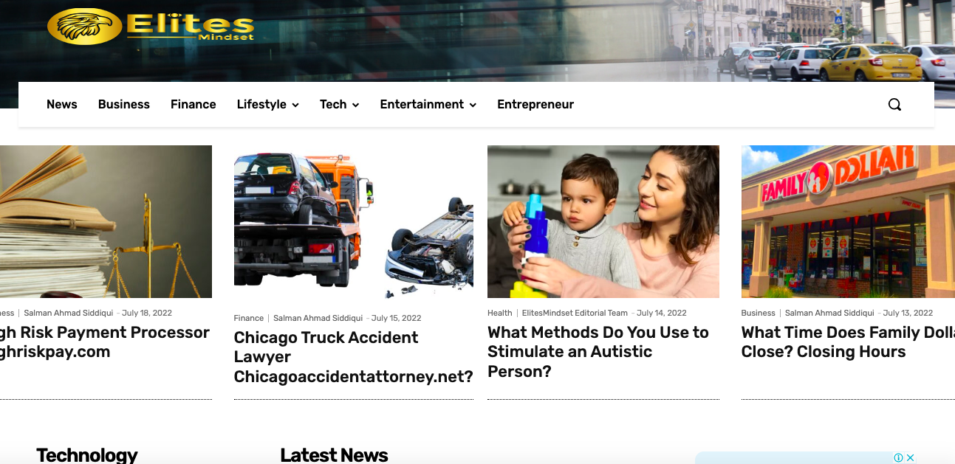Expand the Lifestyle dropdown menu
Viewport: 955px width, 464px height.
(x=267, y=105)
